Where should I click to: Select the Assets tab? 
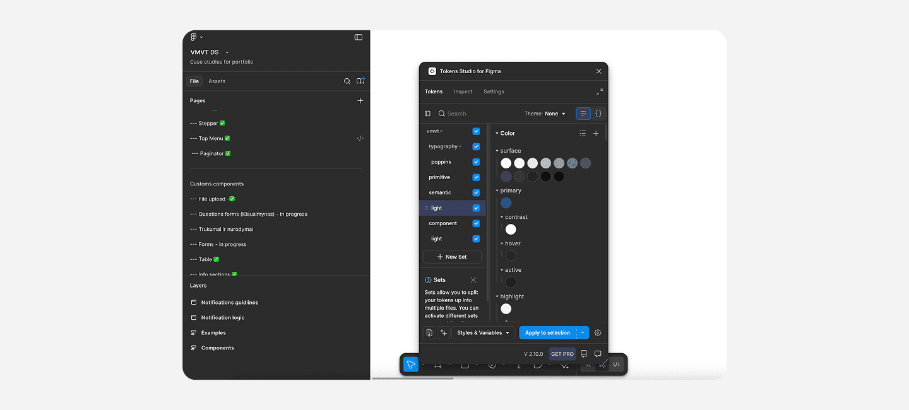(x=217, y=81)
